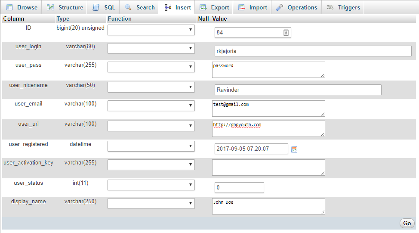Click the ID value field containing 84
The height and width of the screenshot is (233, 419).
253,33
